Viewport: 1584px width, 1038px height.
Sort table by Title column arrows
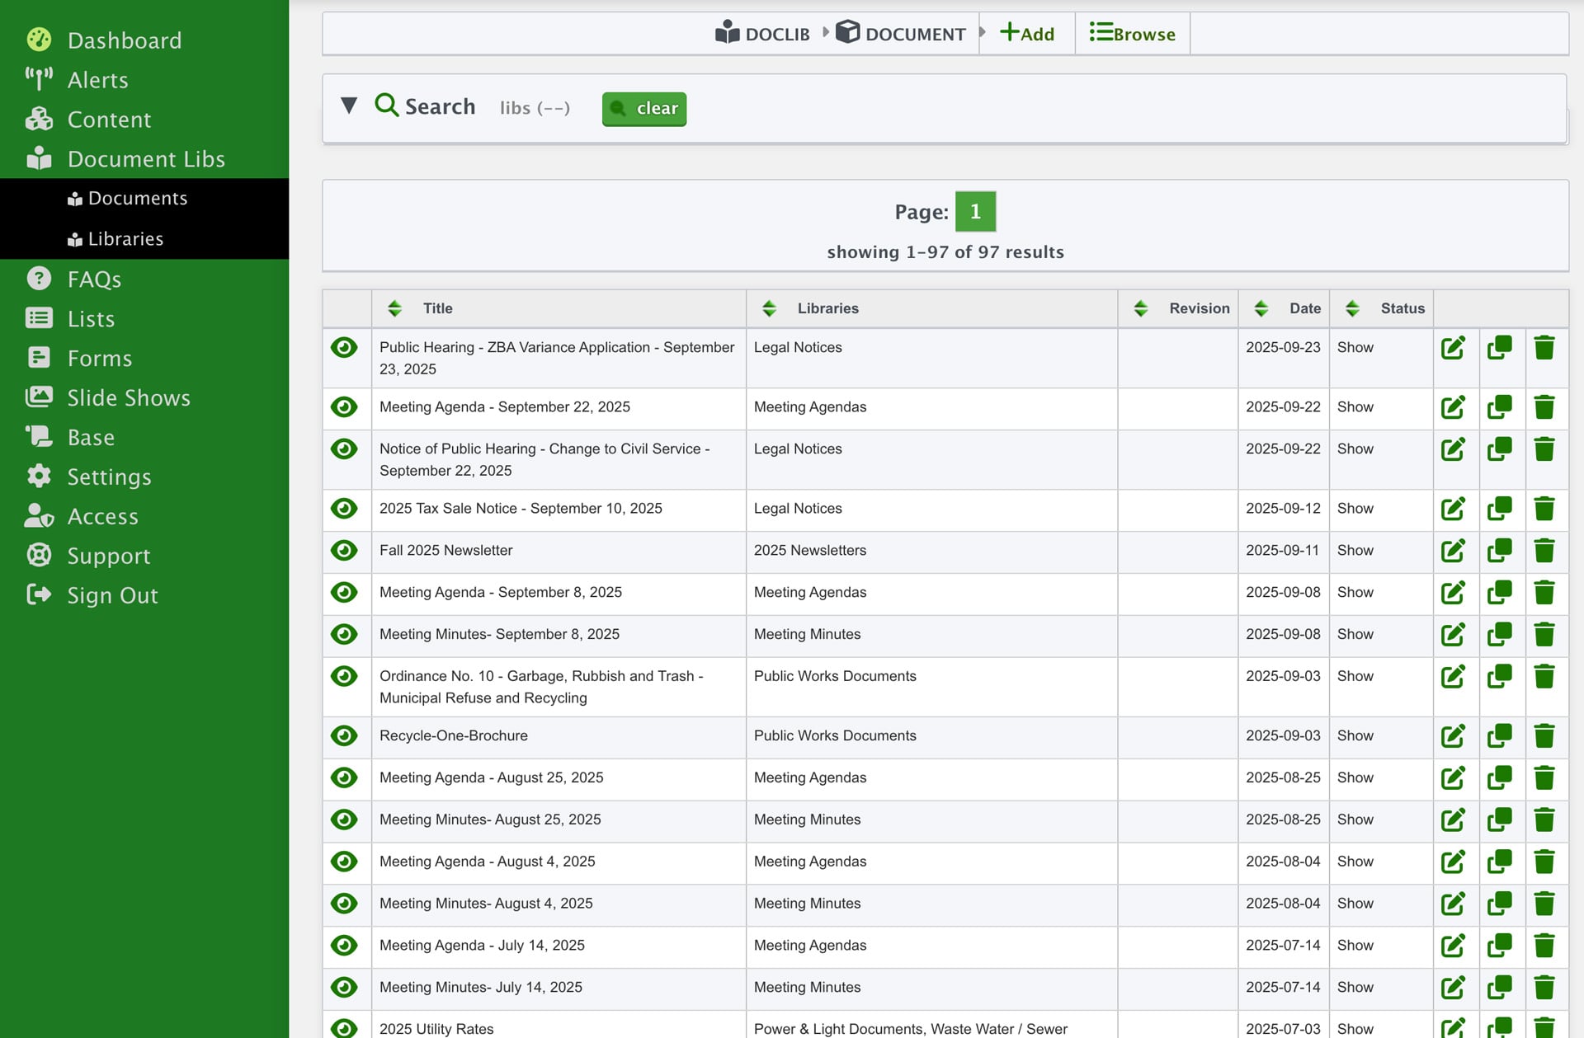(x=395, y=308)
